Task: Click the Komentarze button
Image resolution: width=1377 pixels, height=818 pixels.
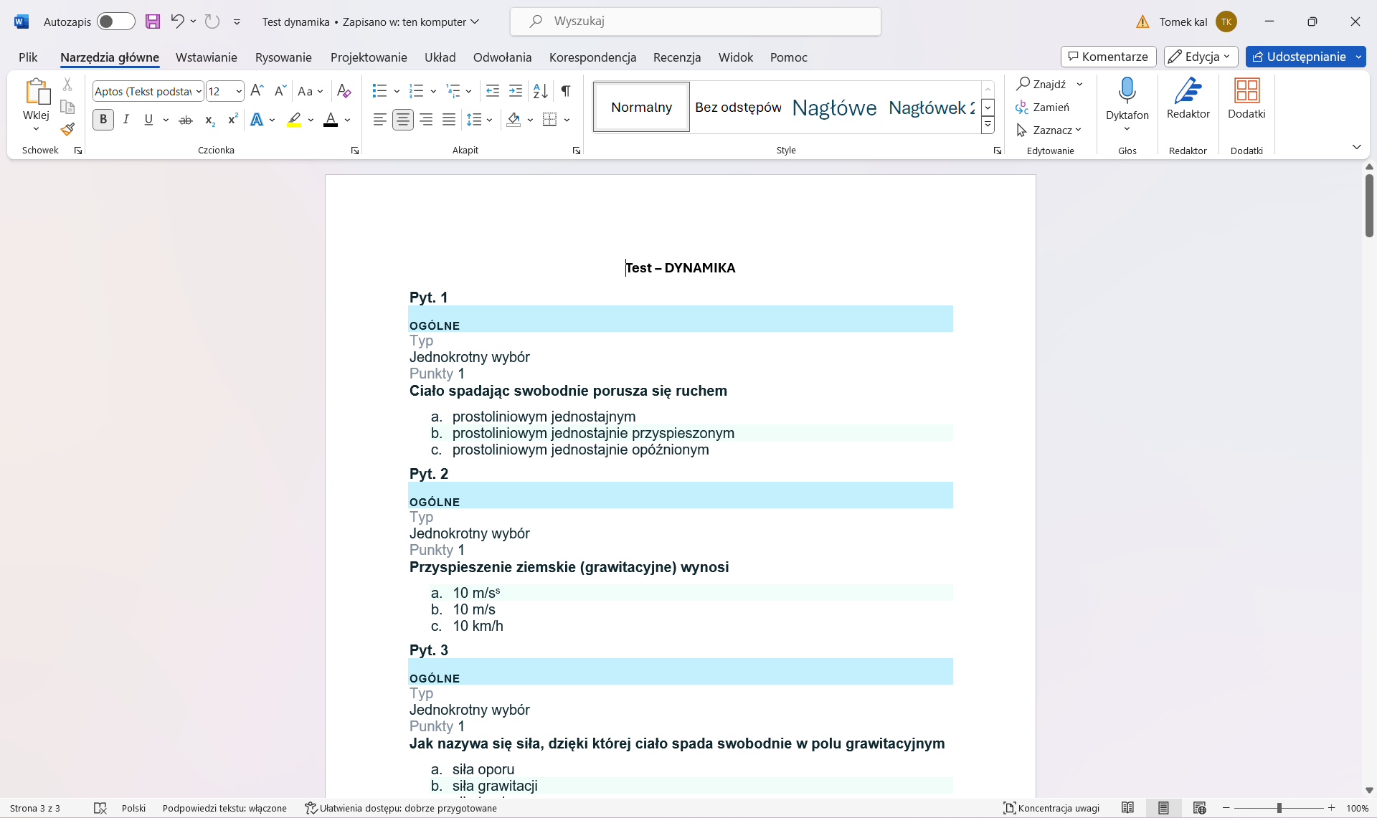Action: (1108, 57)
